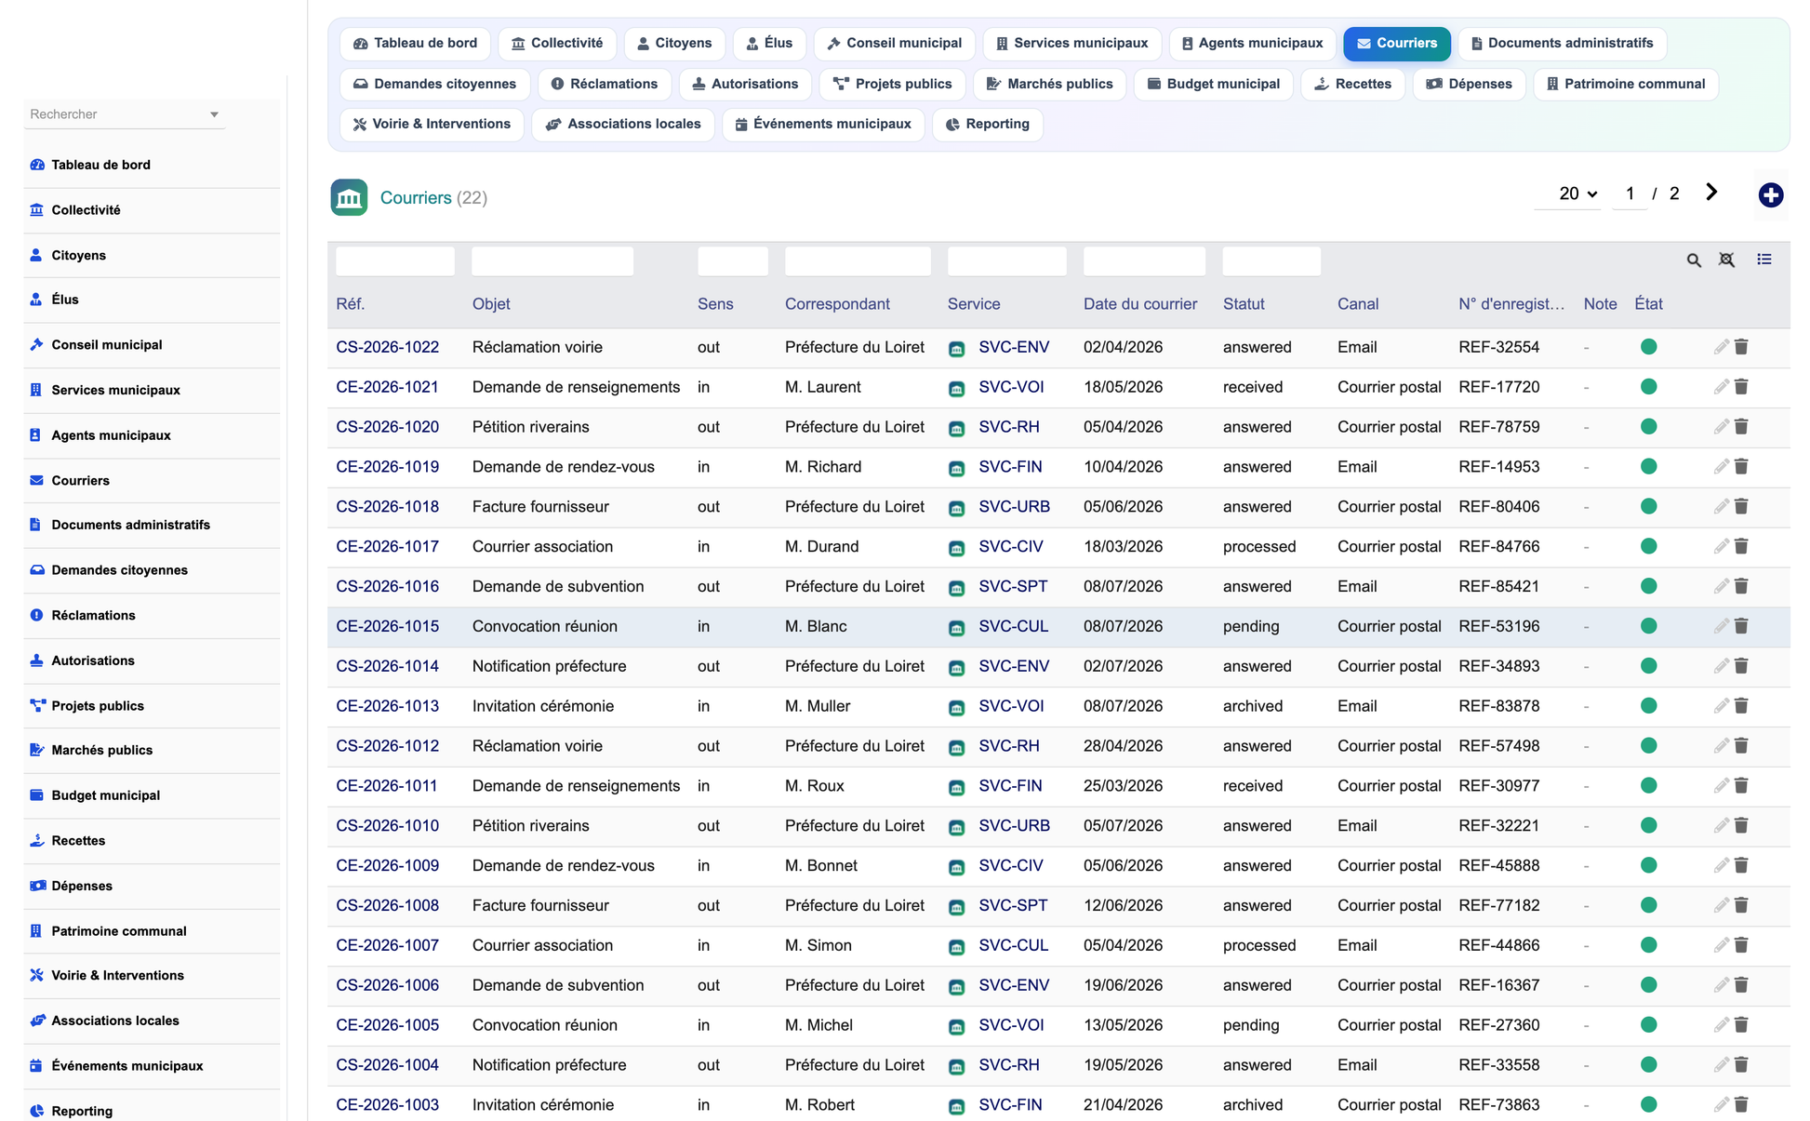
Task: Delete row CE-2026-1021 using trash icon
Action: (x=1741, y=387)
